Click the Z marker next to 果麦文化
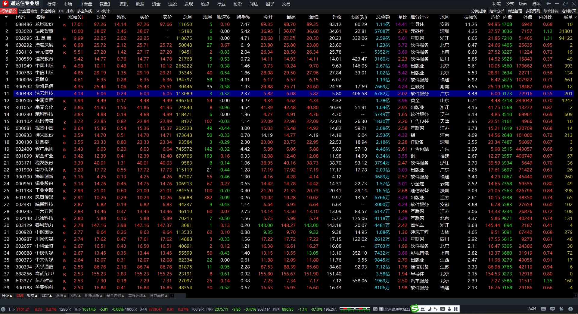 [x=64, y=108]
